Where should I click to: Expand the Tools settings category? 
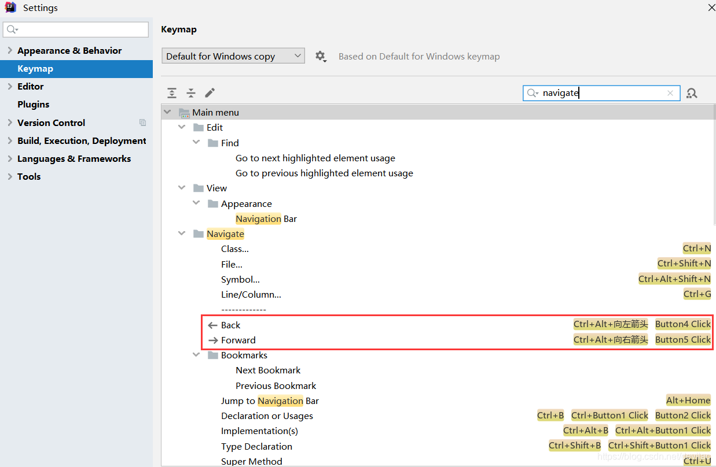pos(10,176)
